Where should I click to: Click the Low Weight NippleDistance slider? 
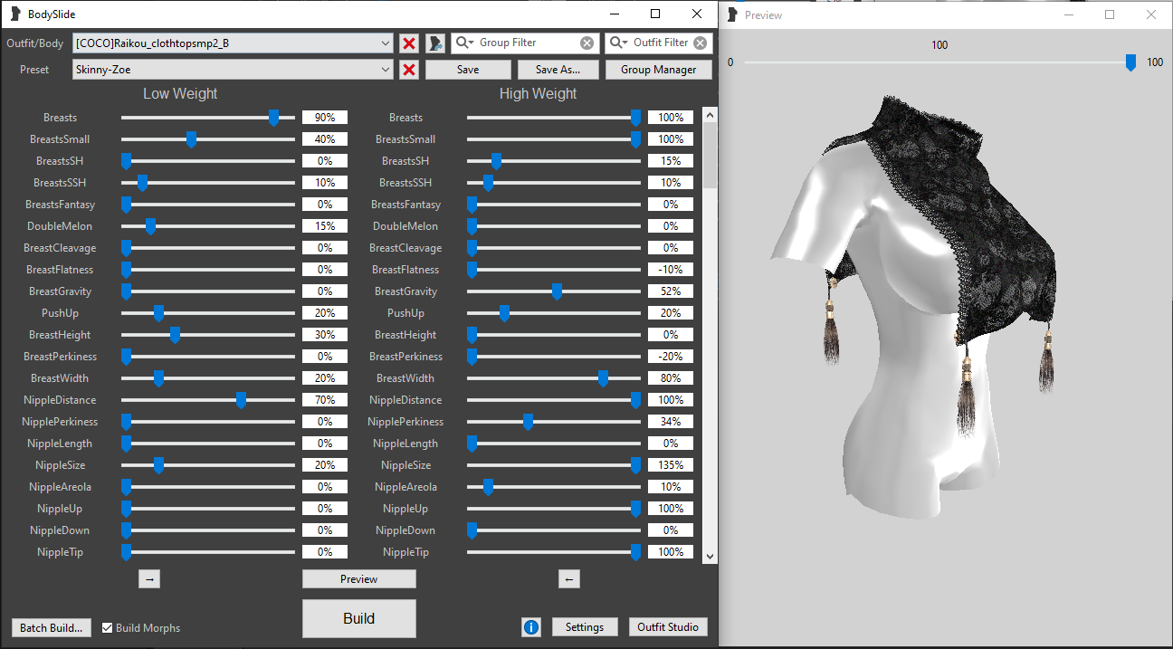(208, 400)
